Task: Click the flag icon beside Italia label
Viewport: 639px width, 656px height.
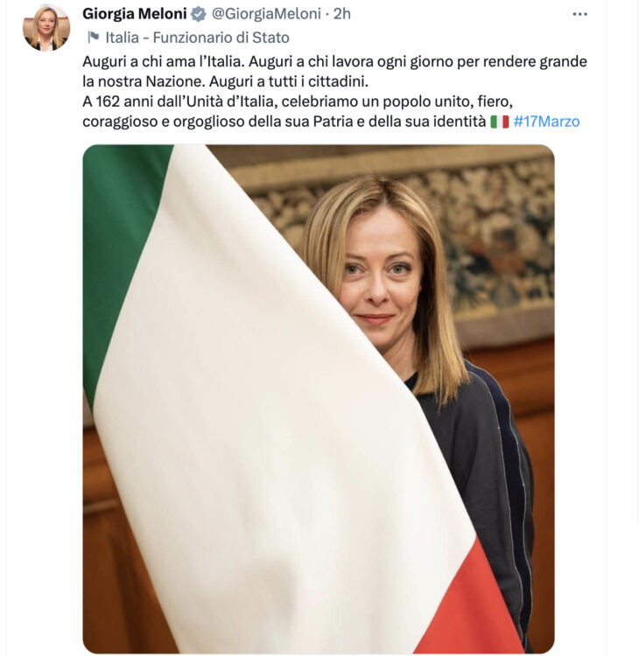Action: click(93, 38)
